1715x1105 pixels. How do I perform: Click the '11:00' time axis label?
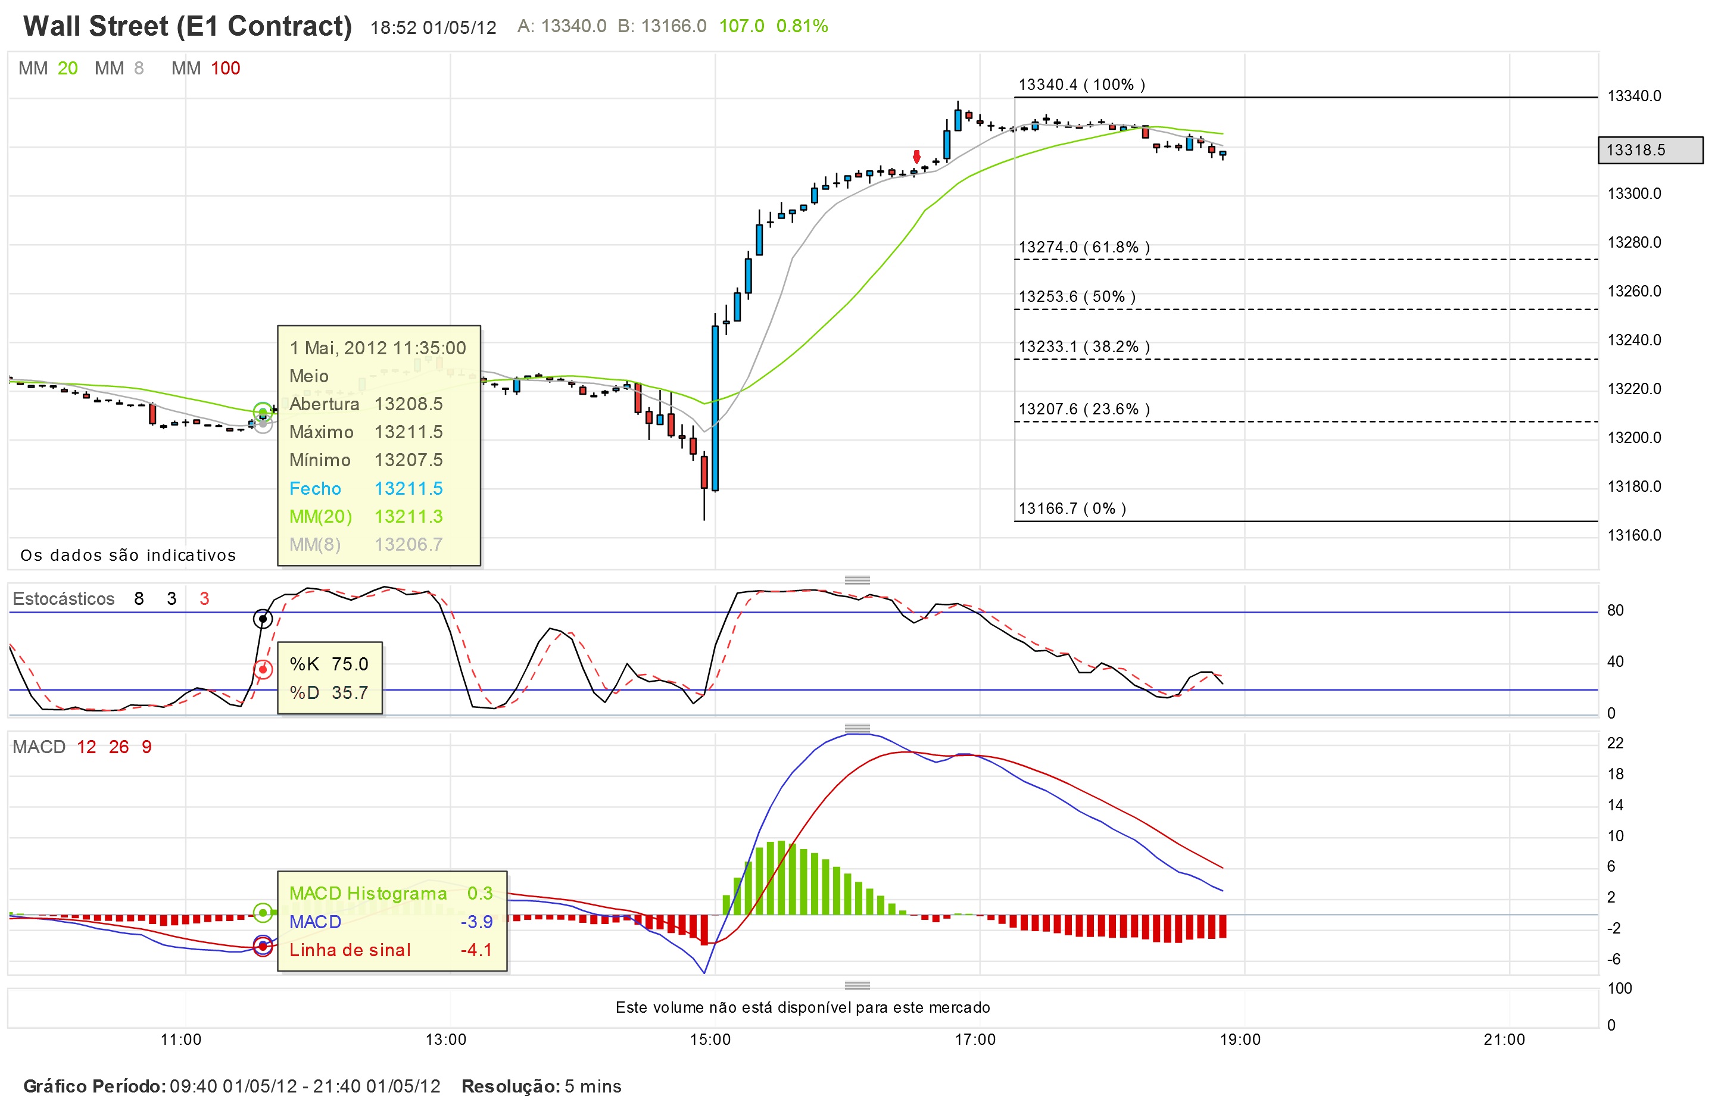click(181, 1040)
